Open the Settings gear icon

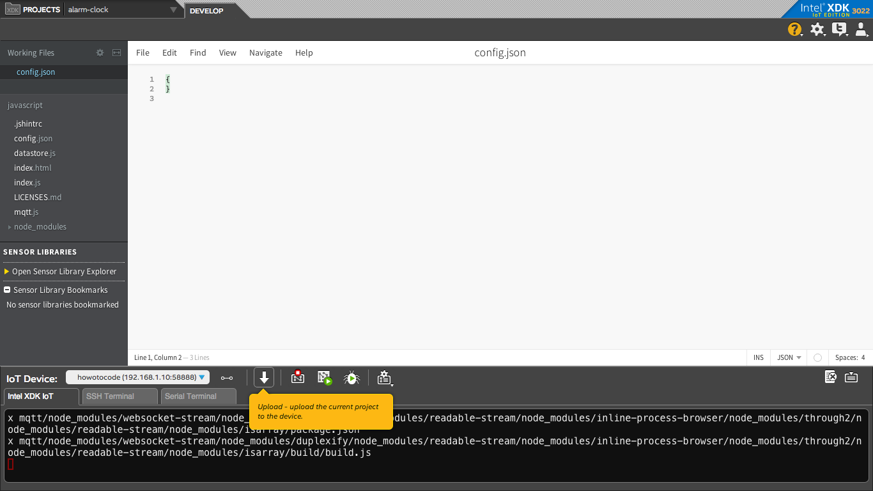[817, 29]
